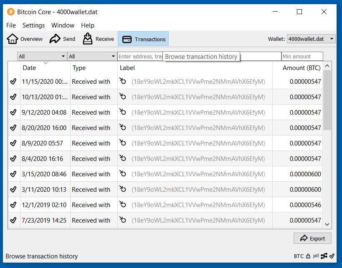Open the wallet selector showing 4000wallet.dat
The width and height of the screenshot is (342, 268).
point(311,38)
